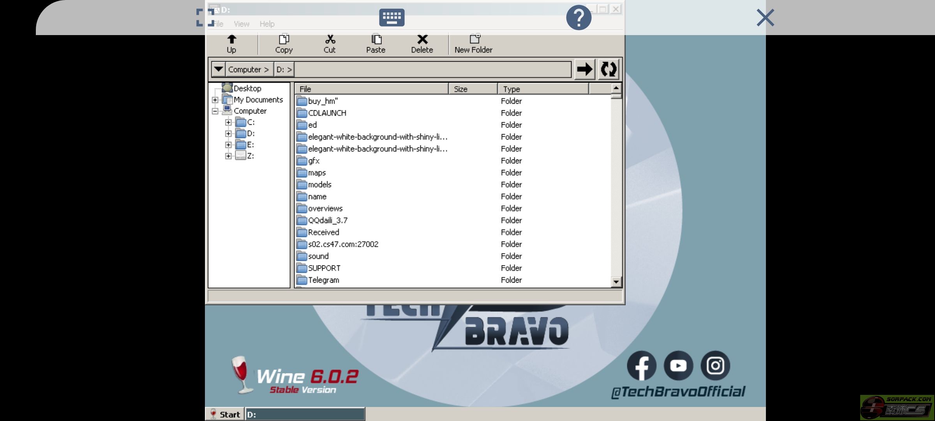935x421 pixels.
Task: Open the View menu
Action: pyautogui.click(x=241, y=24)
